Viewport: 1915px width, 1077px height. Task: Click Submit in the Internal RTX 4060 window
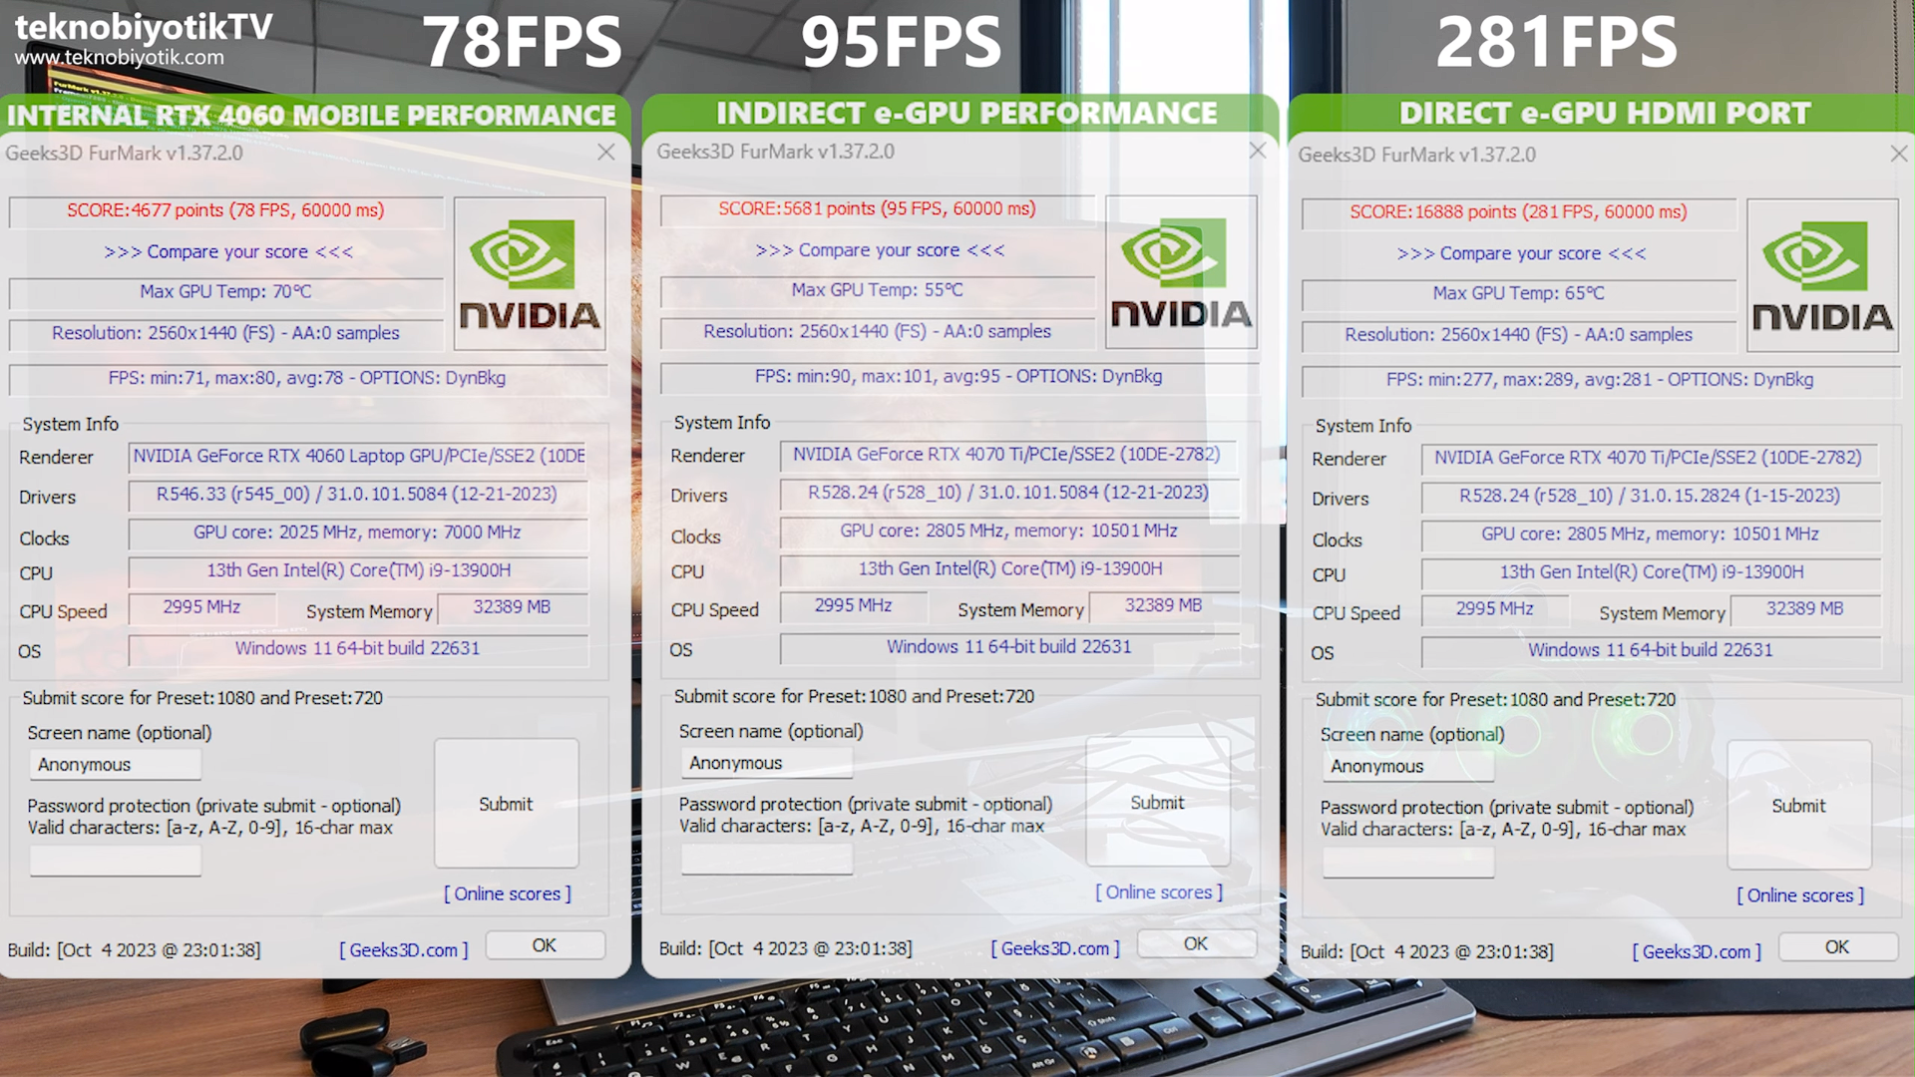pyautogui.click(x=506, y=804)
